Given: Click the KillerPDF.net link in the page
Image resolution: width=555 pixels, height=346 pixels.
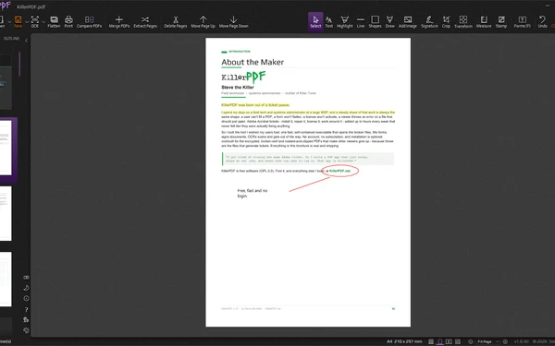Looking at the screenshot, I should point(339,171).
